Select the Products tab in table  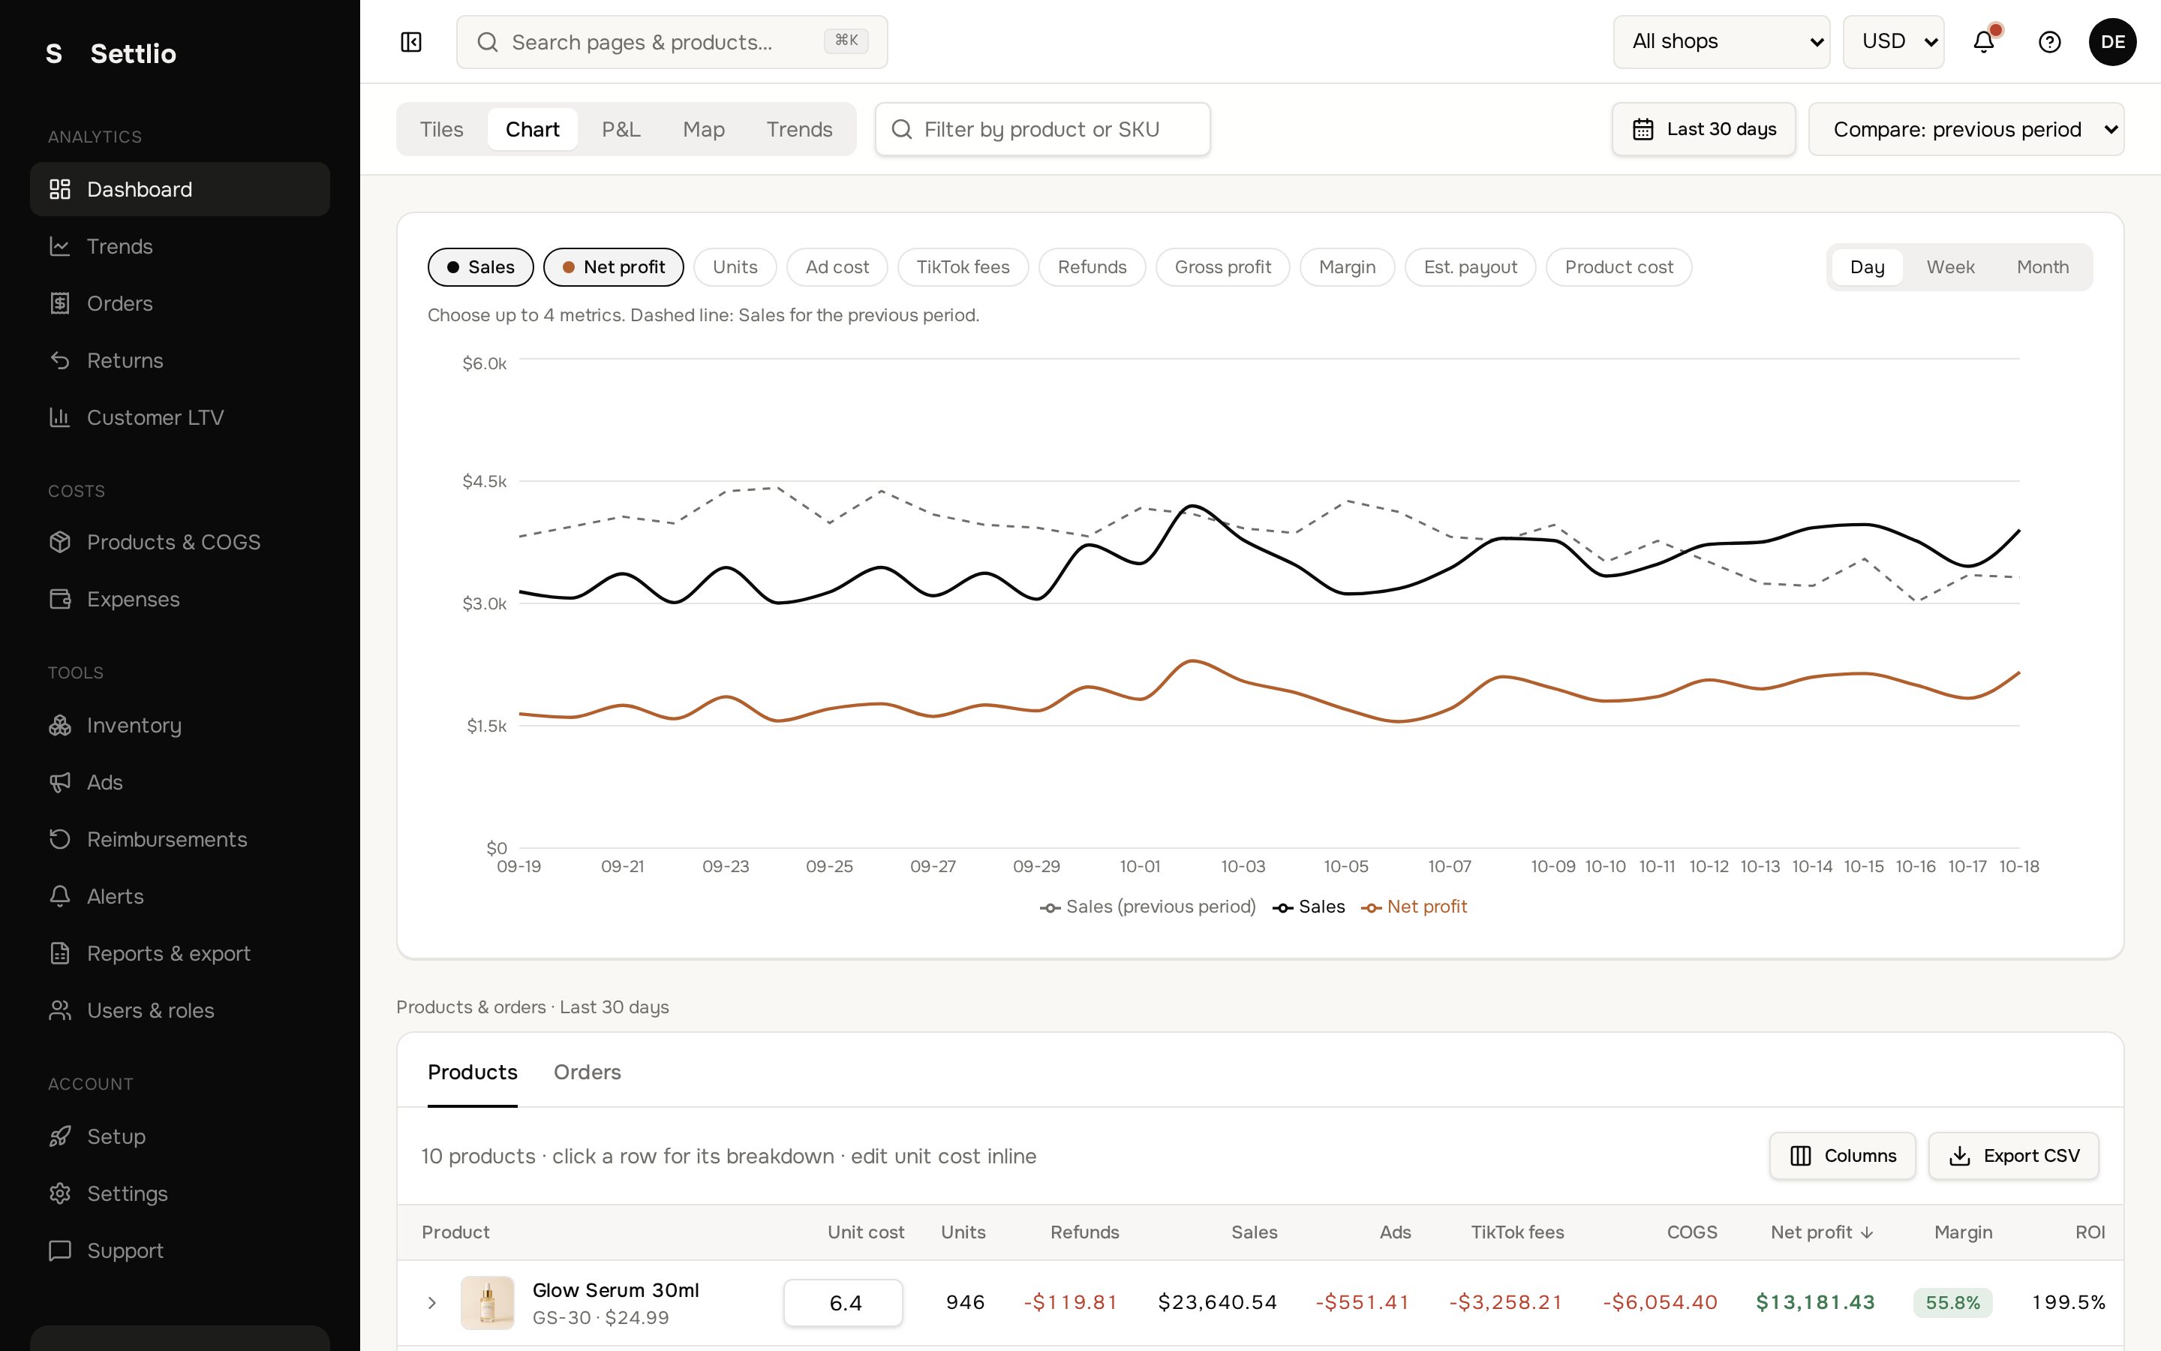[x=473, y=1073]
